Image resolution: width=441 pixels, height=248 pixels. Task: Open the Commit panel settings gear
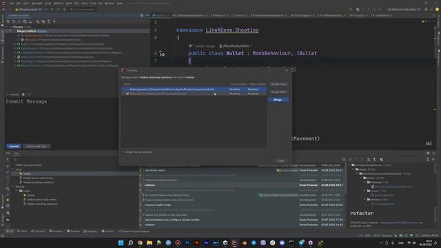[142, 15]
